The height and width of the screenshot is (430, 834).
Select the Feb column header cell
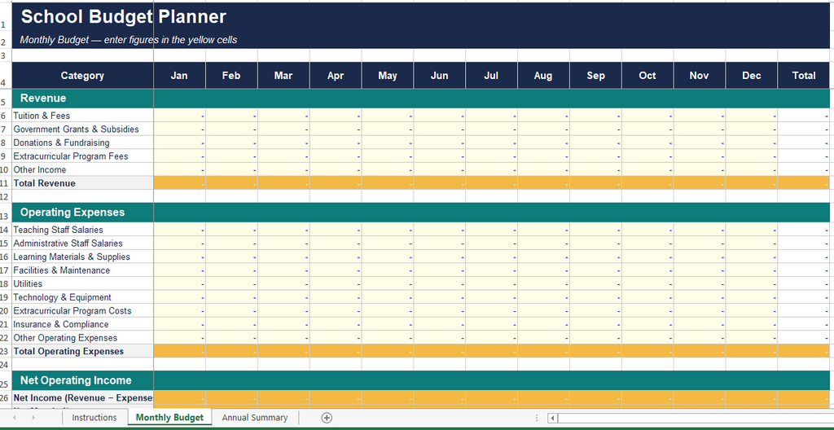231,76
